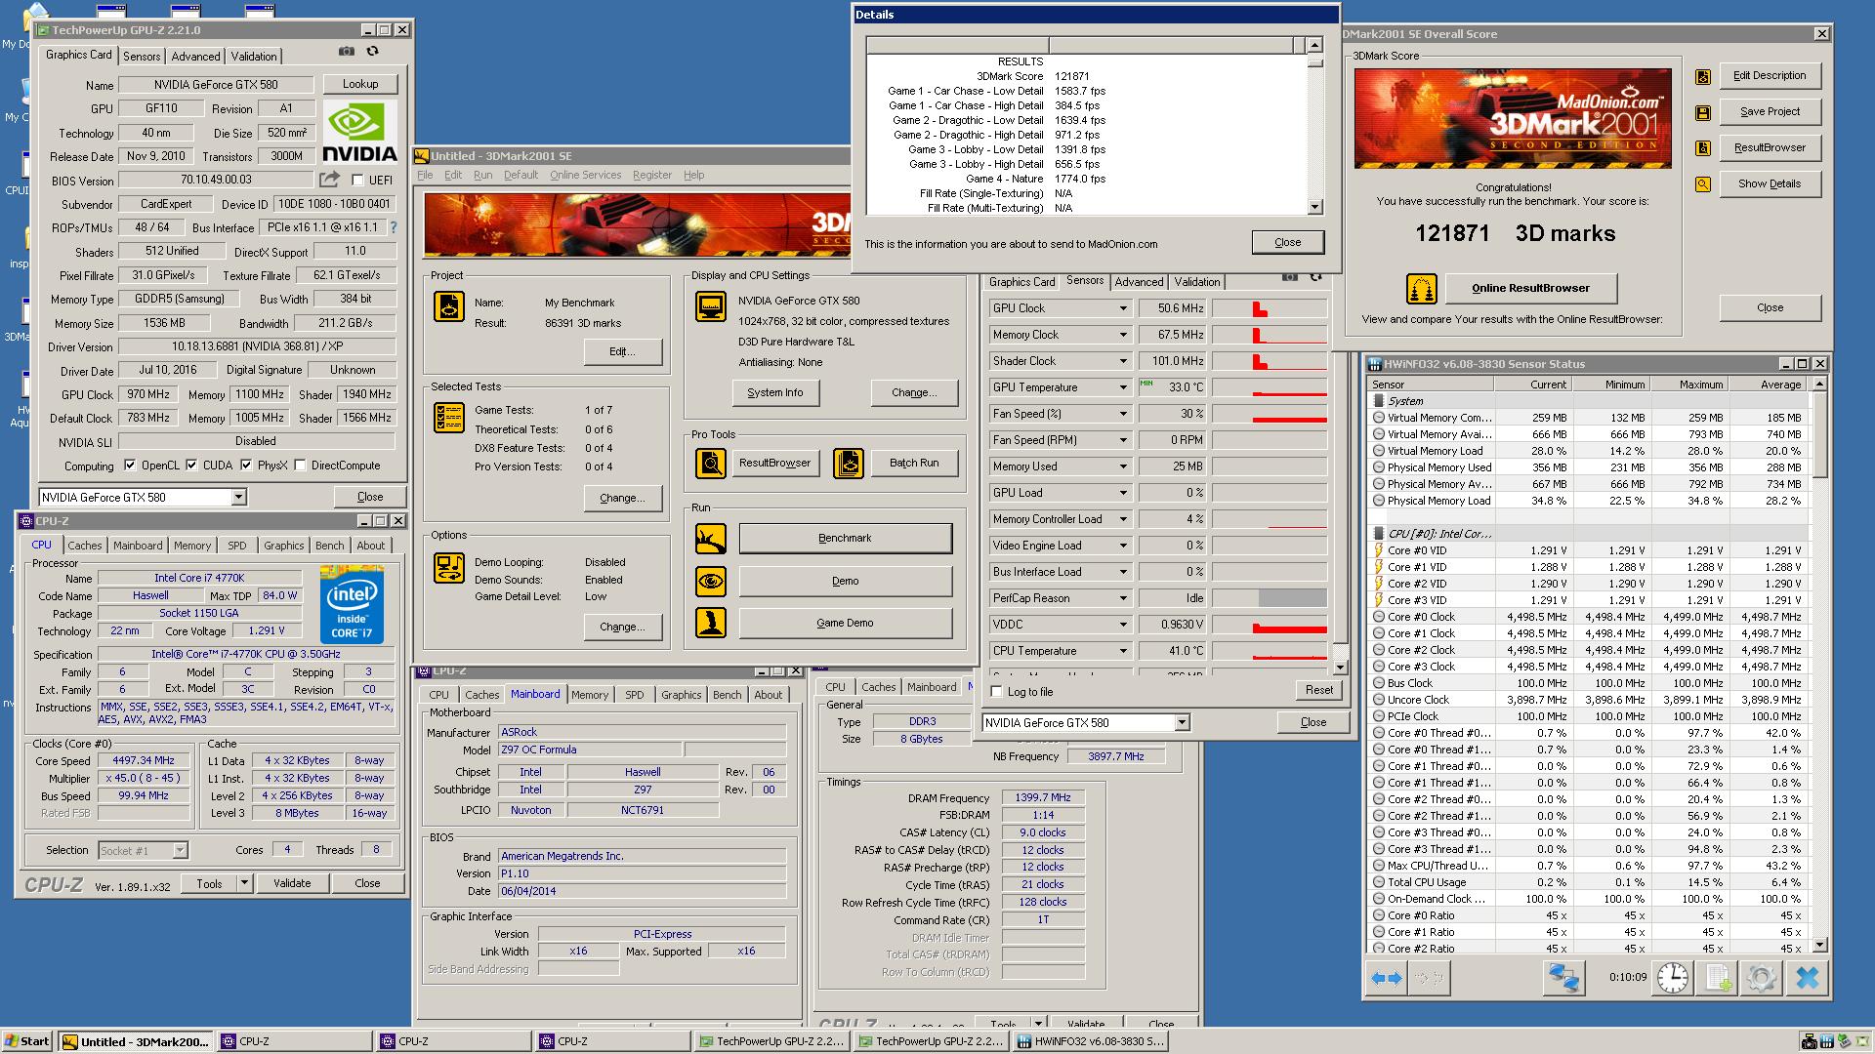Open GPU selector dropdown in GPU-Z Sensors window
This screenshot has width=1875, height=1054.
point(1182,723)
